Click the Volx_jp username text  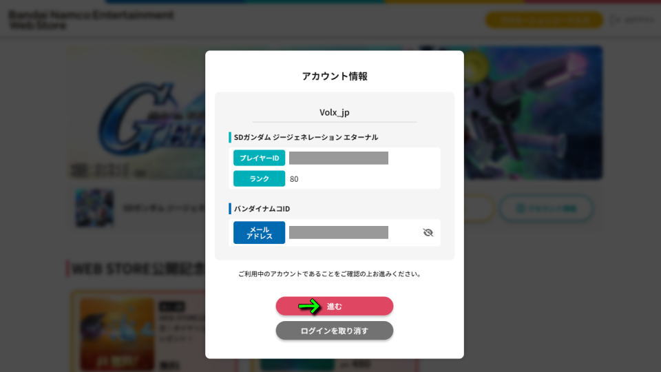click(x=335, y=112)
